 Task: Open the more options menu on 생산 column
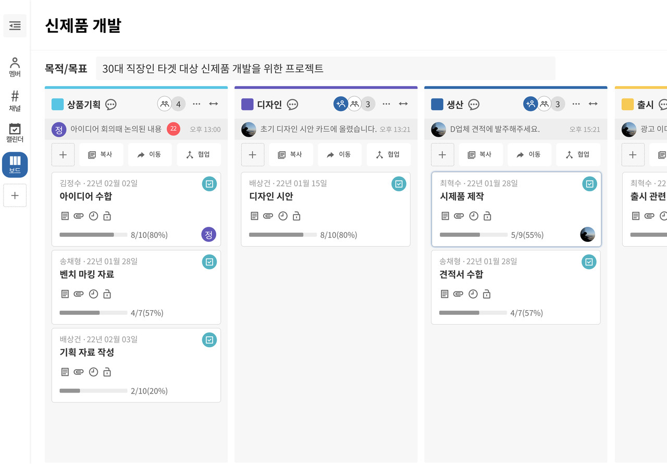[x=576, y=104]
